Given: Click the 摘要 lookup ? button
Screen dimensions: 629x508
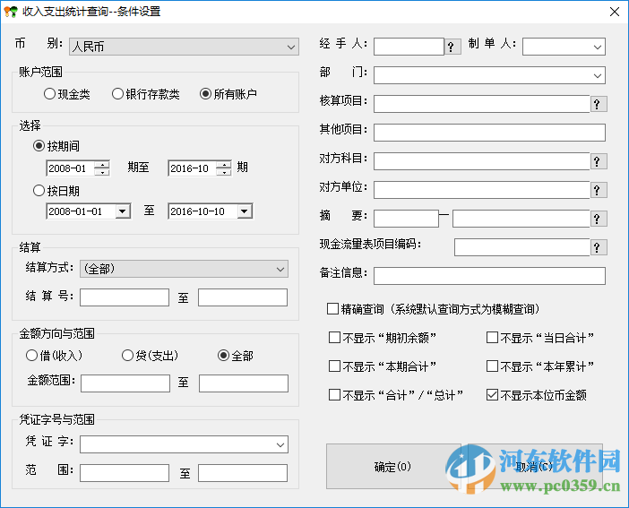Looking at the screenshot, I should click(599, 220).
